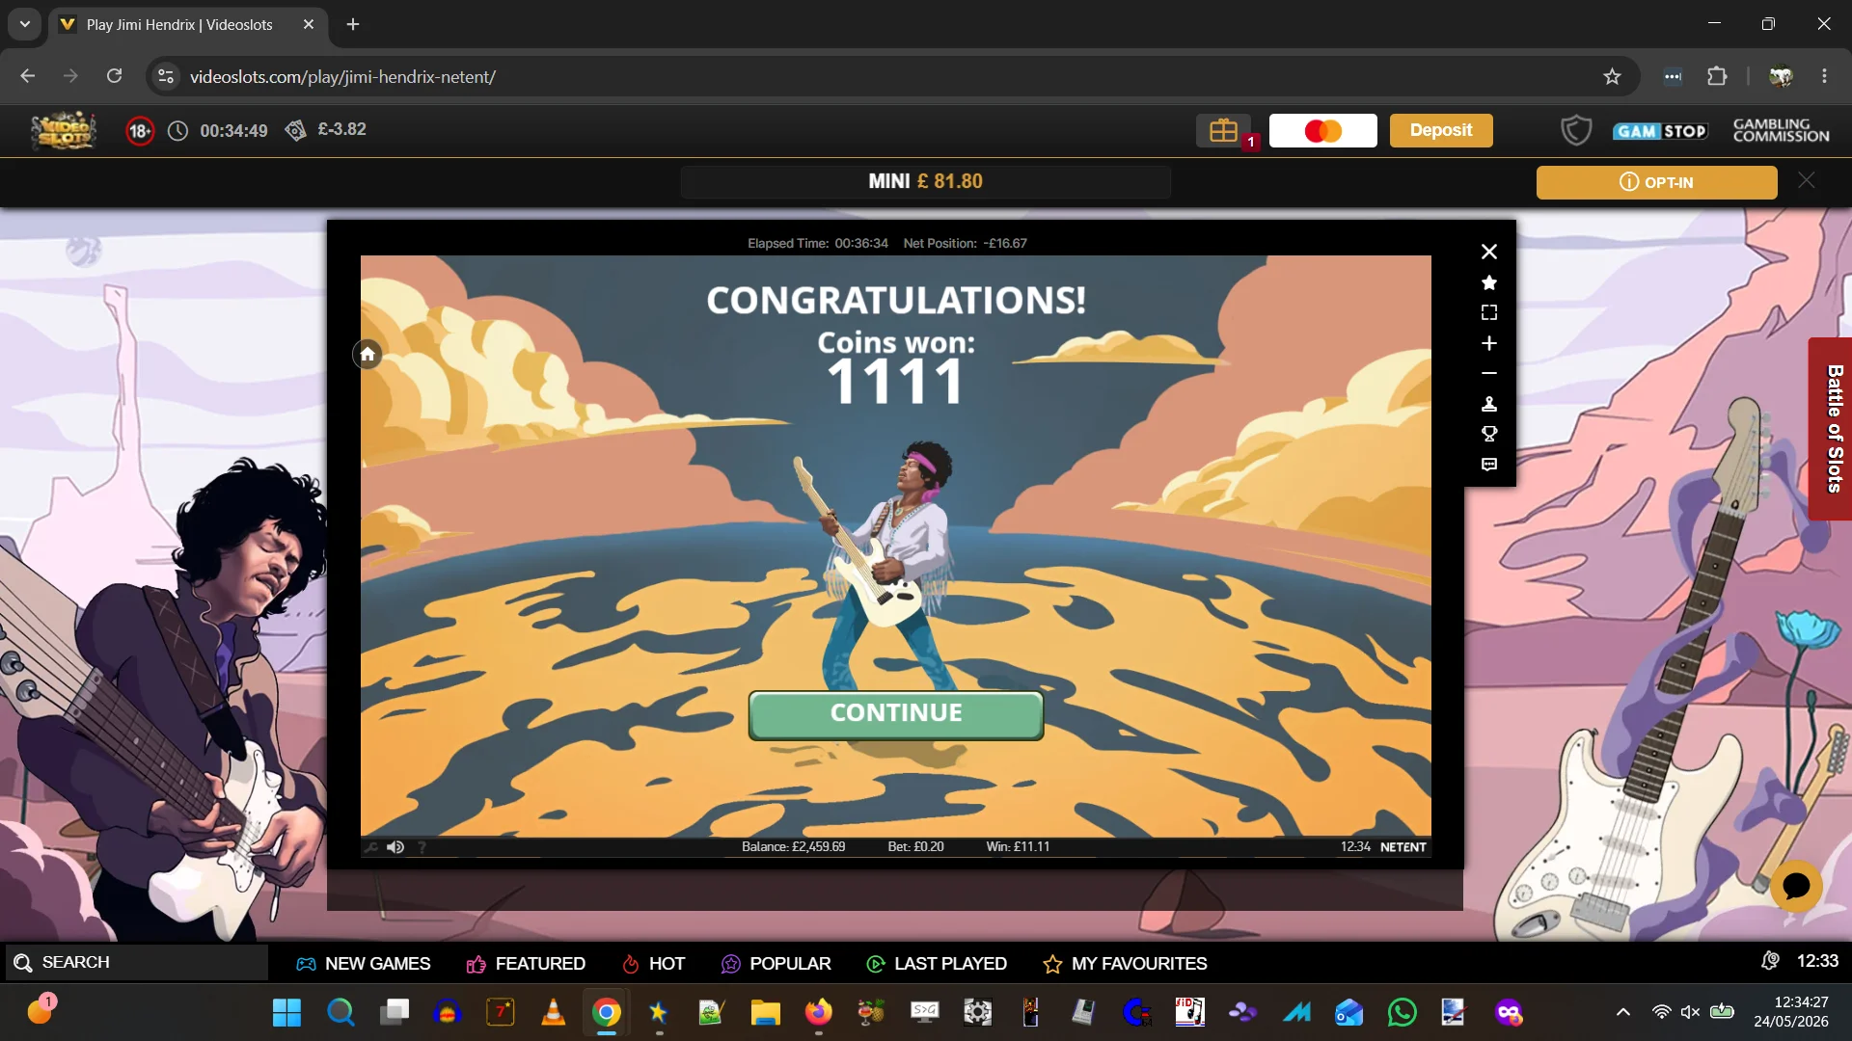This screenshot has height=1041, width=1852.
Task: Enter fullscreen mode in game sidebar
Action: [1489, 312]
